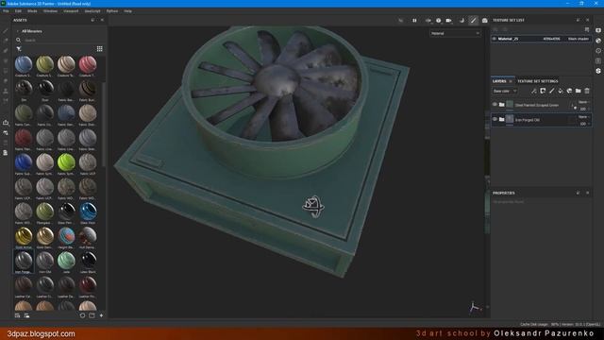The image size is (604, 340).
Task: Switch to the Layers tab
Action: coord(499,81)
